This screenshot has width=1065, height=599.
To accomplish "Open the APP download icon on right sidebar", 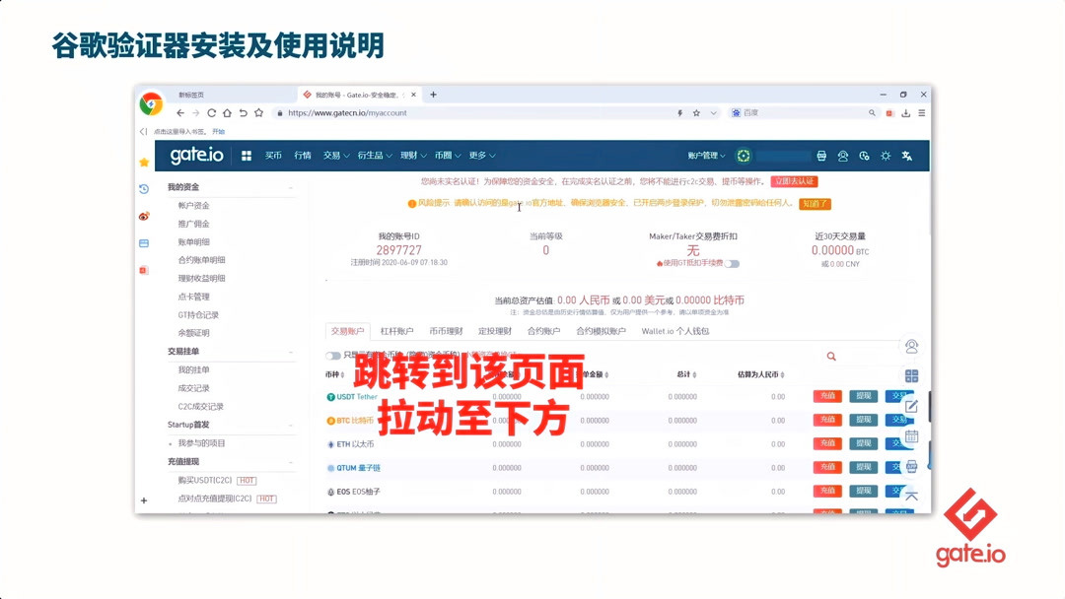I will click(911, 465).
